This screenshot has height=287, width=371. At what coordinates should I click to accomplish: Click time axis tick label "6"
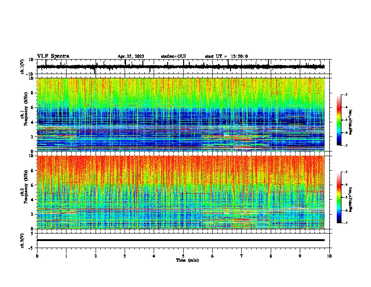point(213,256)
